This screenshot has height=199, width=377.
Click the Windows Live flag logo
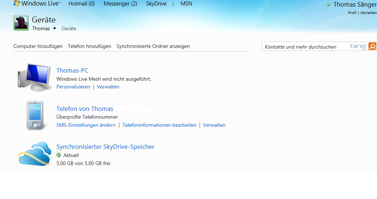click(x=17, y=3)
